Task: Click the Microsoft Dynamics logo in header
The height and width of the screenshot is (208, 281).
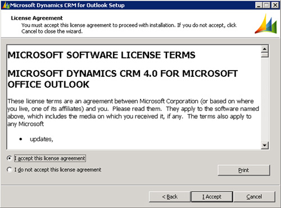Action: (x=266, y=24)
